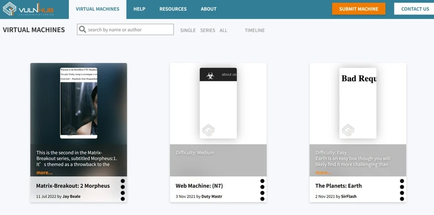Click the '3 Nov 2021' date text
This screenshot has width=434, height=215.
tap(186, 197)
